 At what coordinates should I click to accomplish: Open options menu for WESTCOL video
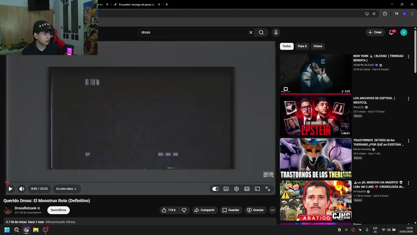(x=409, y=99)
